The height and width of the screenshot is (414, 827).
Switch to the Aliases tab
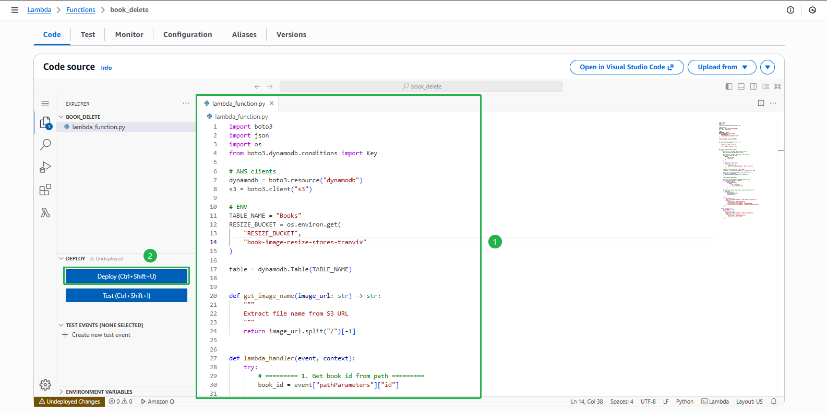244,34
